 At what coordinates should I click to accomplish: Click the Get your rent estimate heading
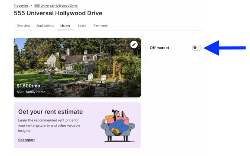click(x=50, y=112)
